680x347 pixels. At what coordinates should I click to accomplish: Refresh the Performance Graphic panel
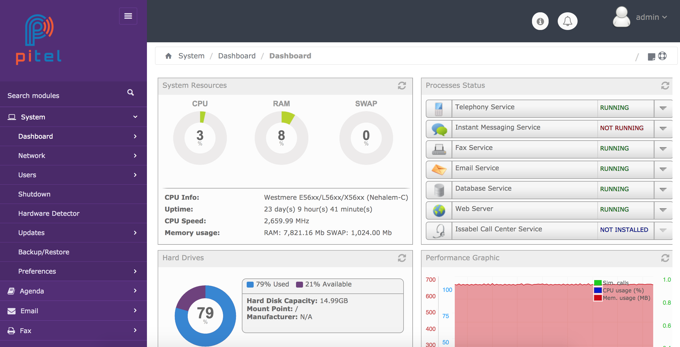665,258
